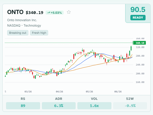Click the ADR metric label
This screenshot has width=153, height=115.
click(59, 99)
